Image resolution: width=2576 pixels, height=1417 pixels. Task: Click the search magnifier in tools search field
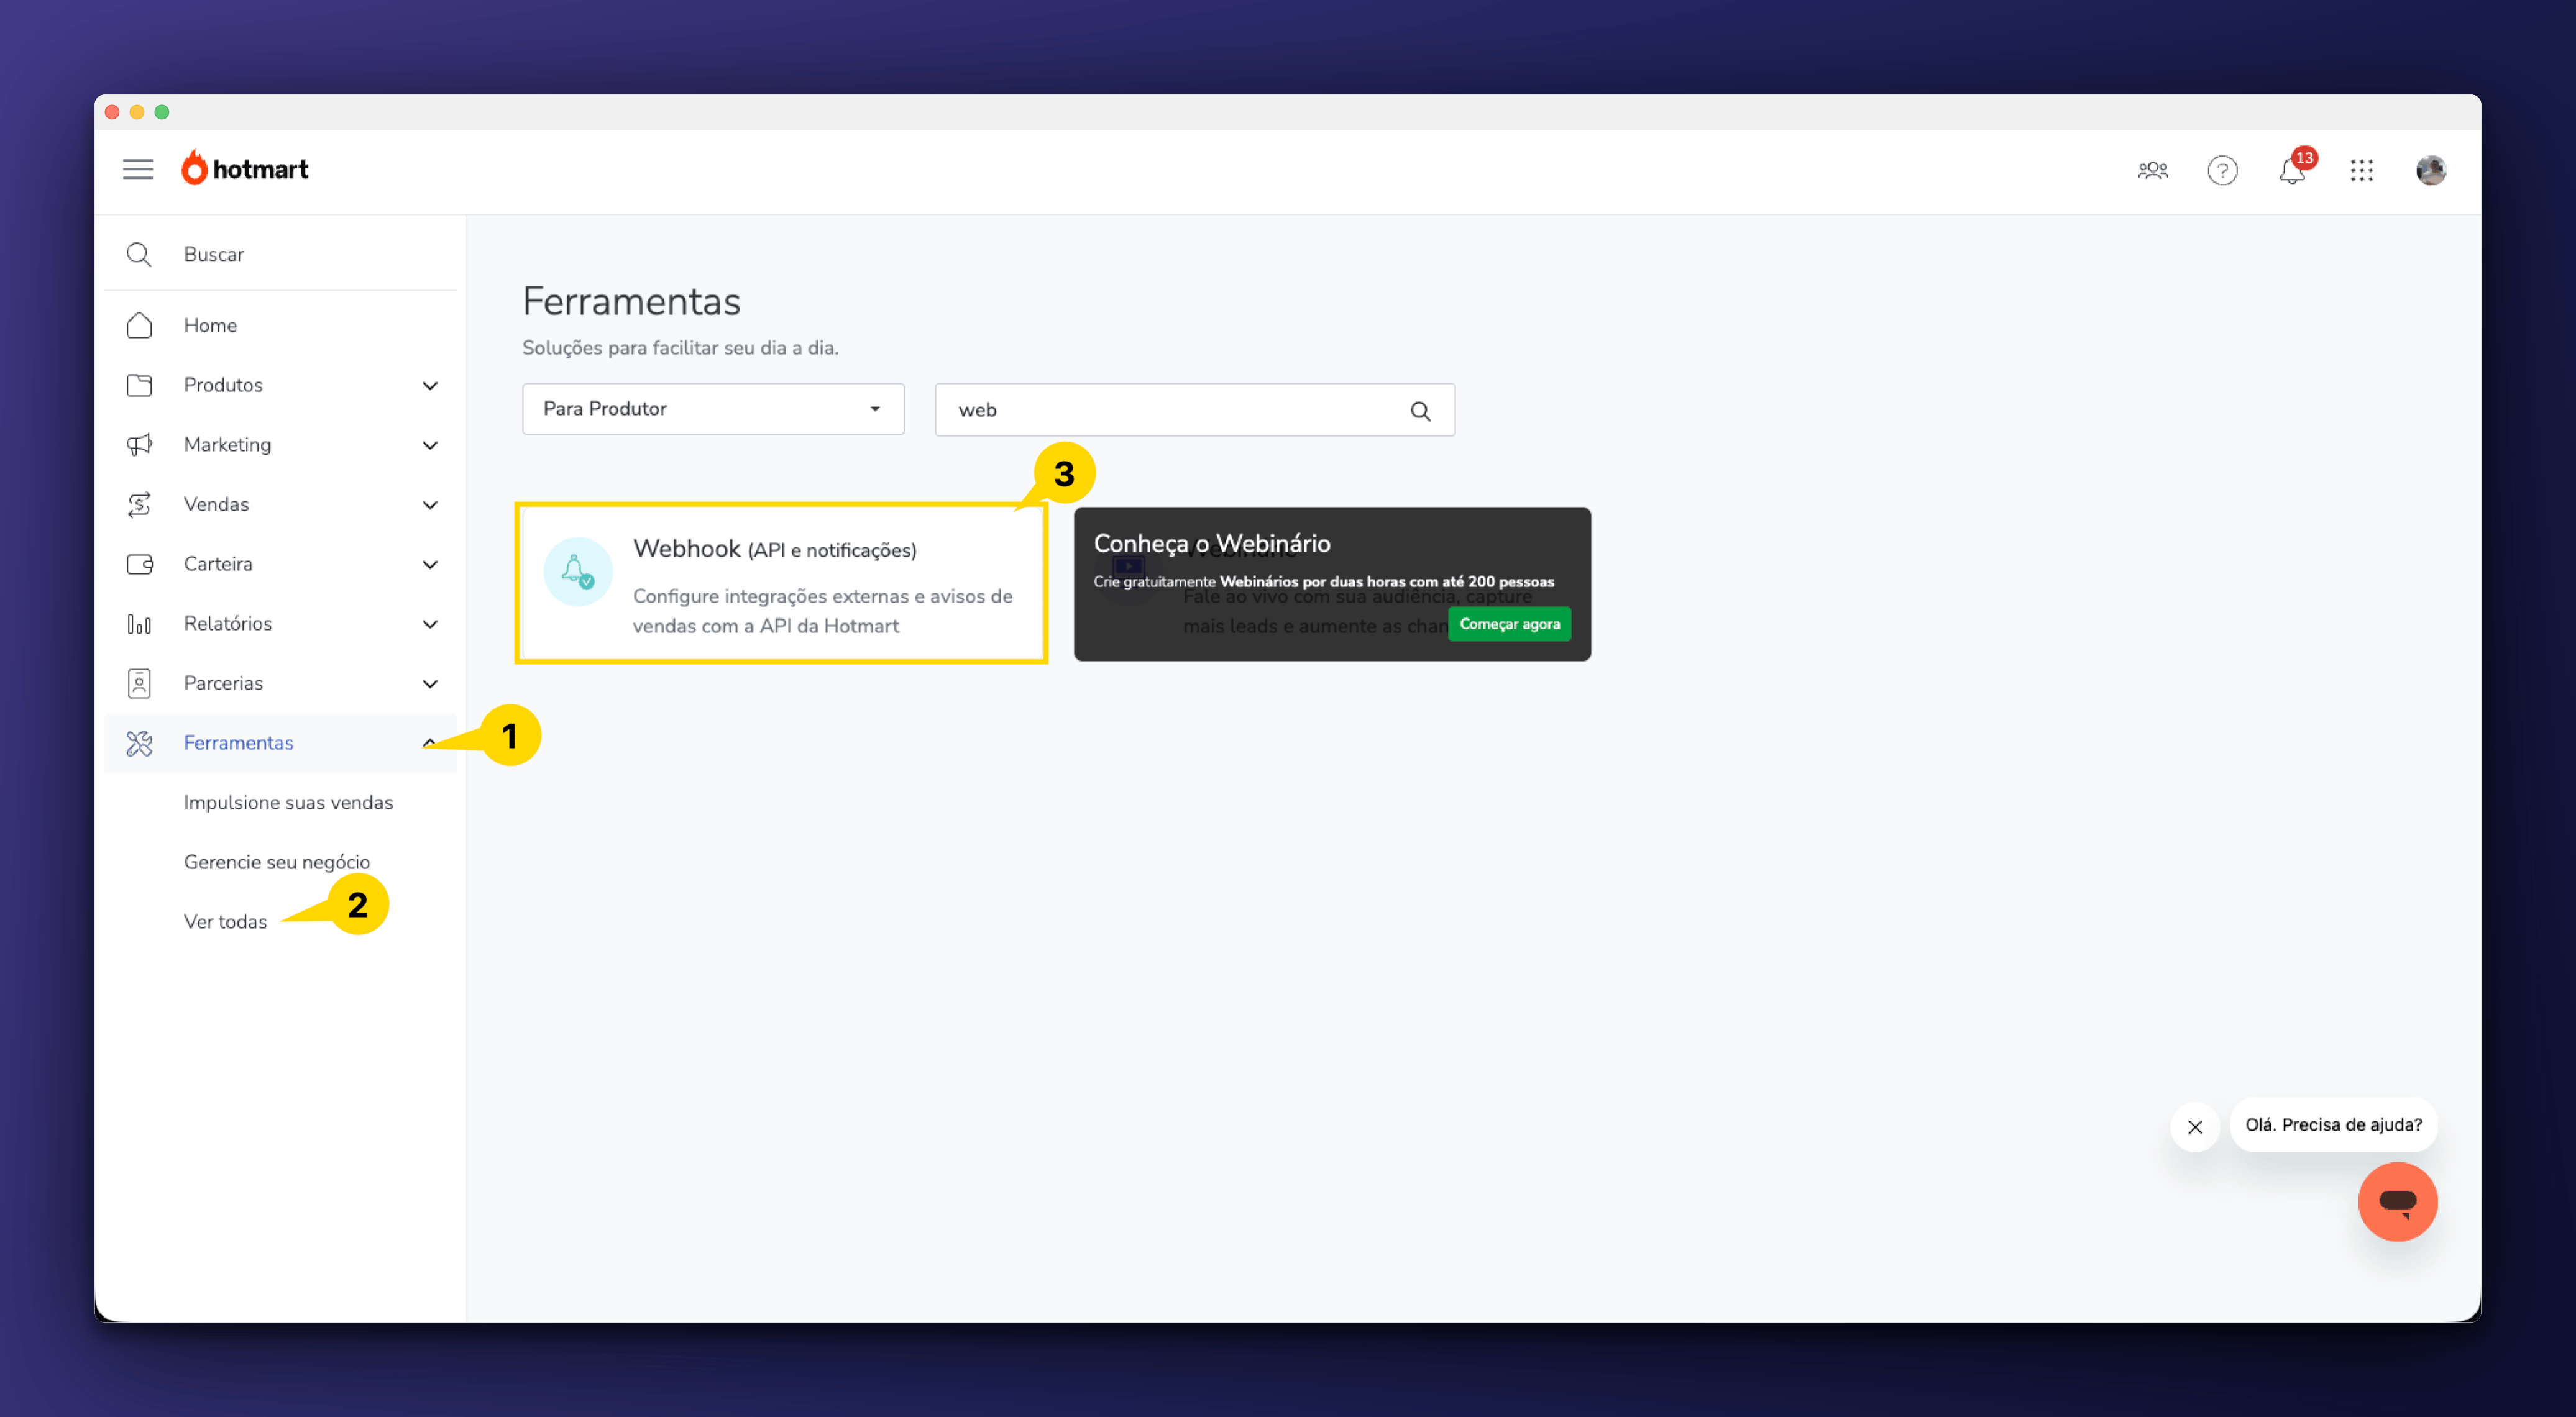coord(1420,411)
